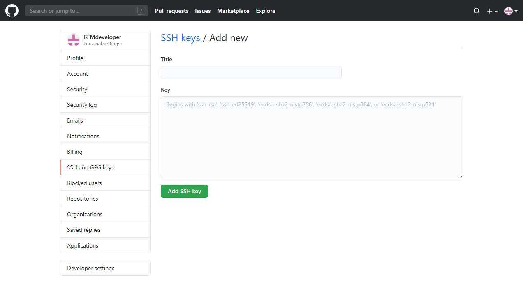Select SSH and GPG keys item

pyautogui.click(x=105, y=167)
